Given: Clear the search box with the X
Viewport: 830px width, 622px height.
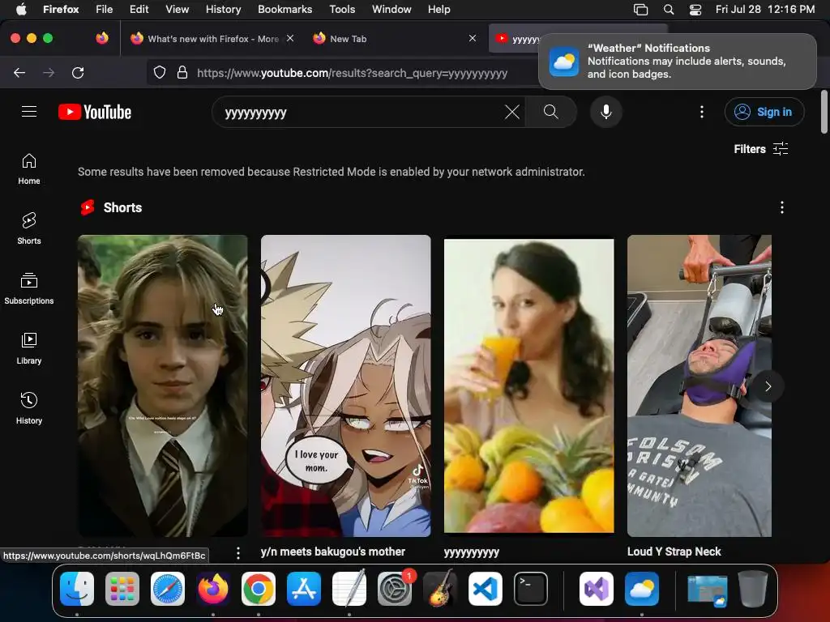Looking at the screenshot, I should (x=512, y=112).
